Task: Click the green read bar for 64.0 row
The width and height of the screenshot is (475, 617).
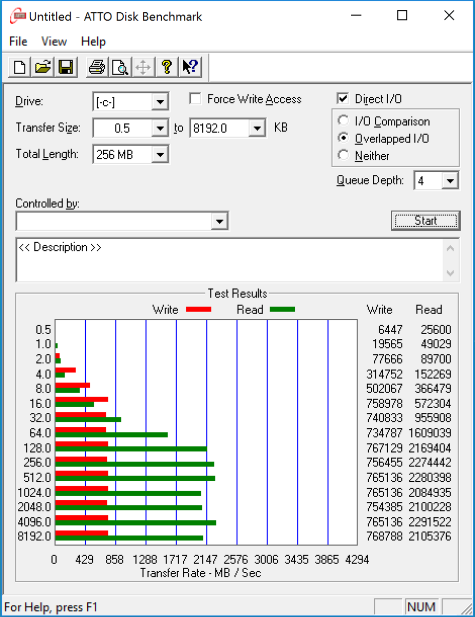Action: click(x=111, y=434)
